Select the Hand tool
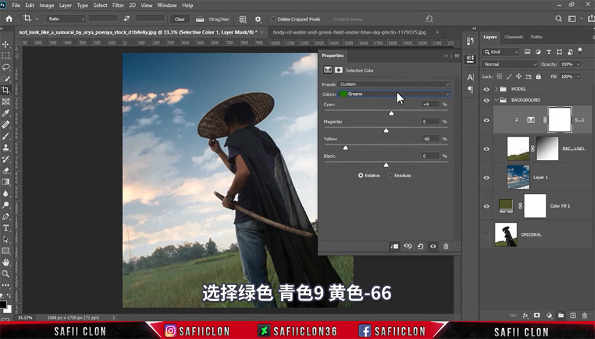 (5, 262)
